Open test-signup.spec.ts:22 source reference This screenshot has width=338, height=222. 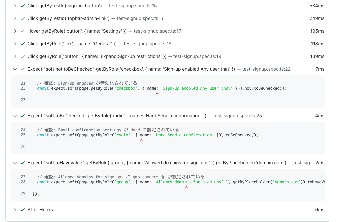pyautogui.click(x=266, y=69)
